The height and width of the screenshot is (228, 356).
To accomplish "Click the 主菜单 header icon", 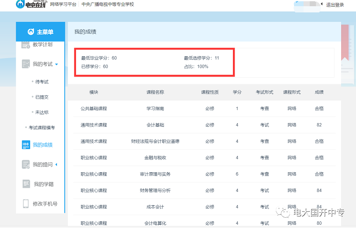I will click(x=31, y=32).
